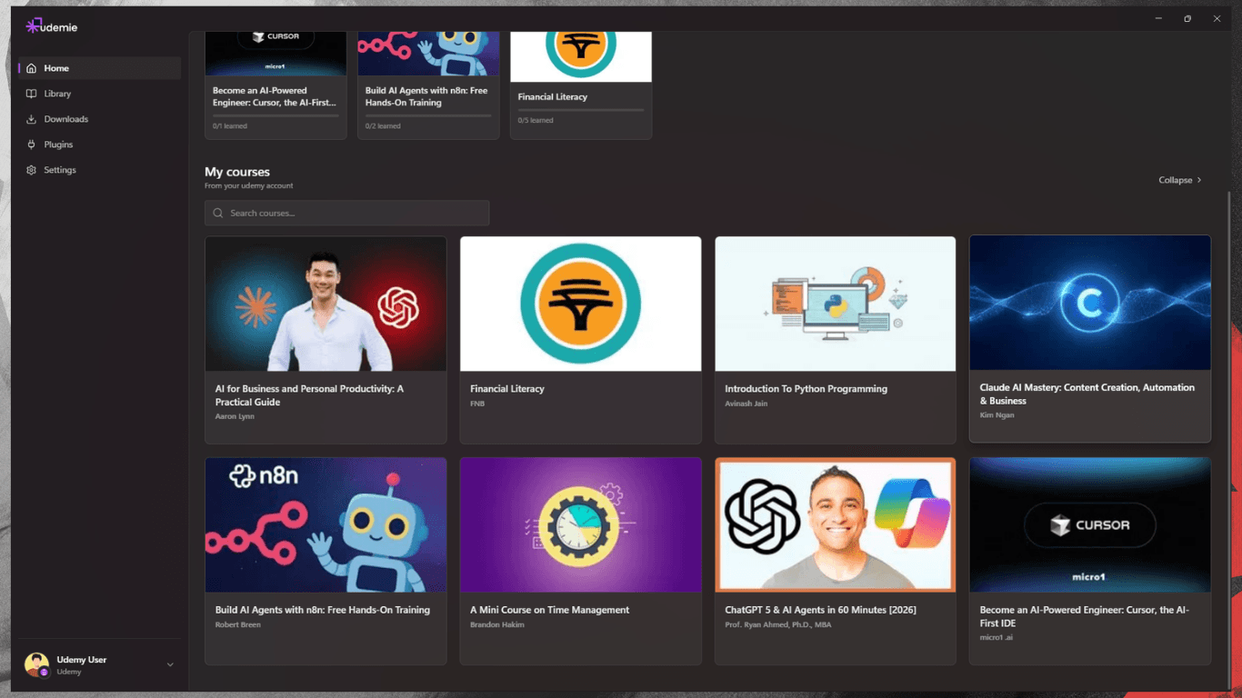Open ChatGPT 5 & AI Agents thumbnail
The width and height of the screenshot is (1242, 698).
[x=835, y=525]
